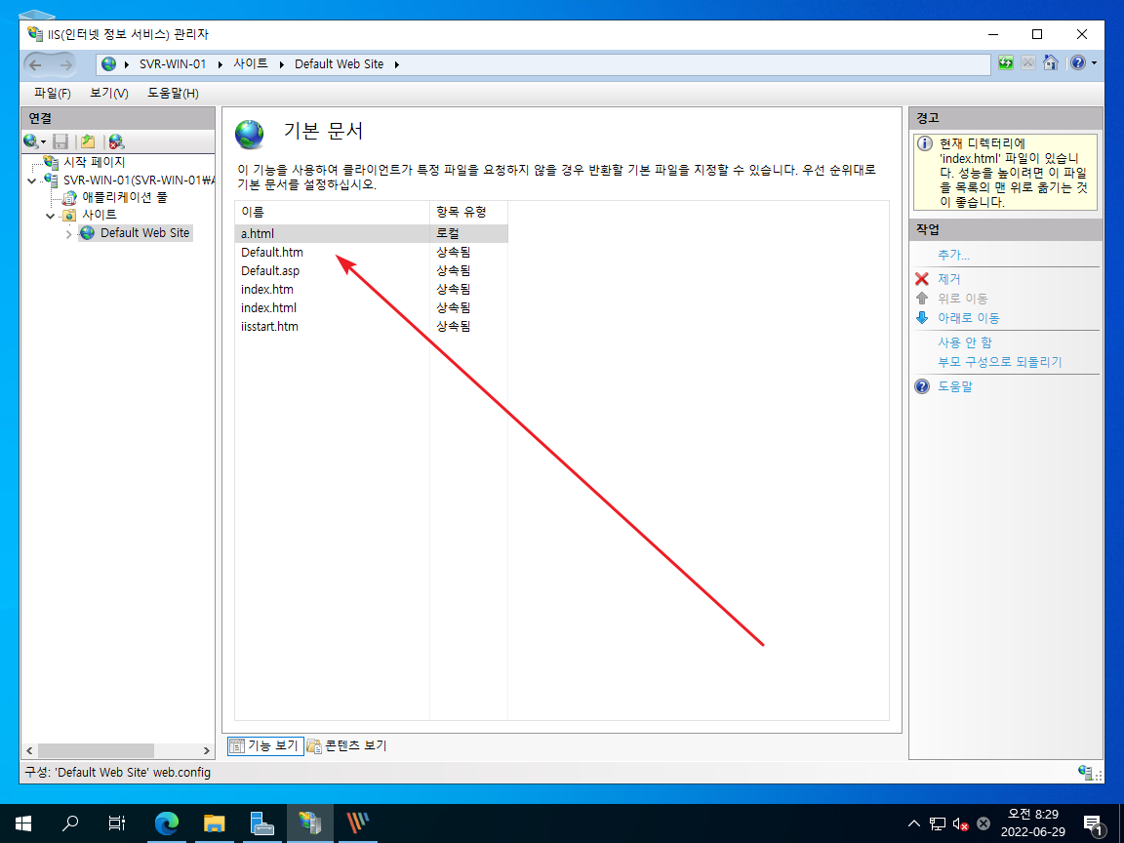Image resolution: width=1124 pixels, height=843 pixels.
Task: Switch to 콘텐츠 보기 tab
Action: tap(347, 745)
